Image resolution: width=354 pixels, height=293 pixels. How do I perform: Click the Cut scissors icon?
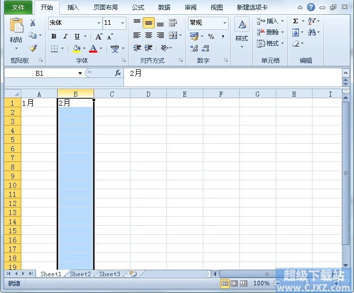point(32,23)
